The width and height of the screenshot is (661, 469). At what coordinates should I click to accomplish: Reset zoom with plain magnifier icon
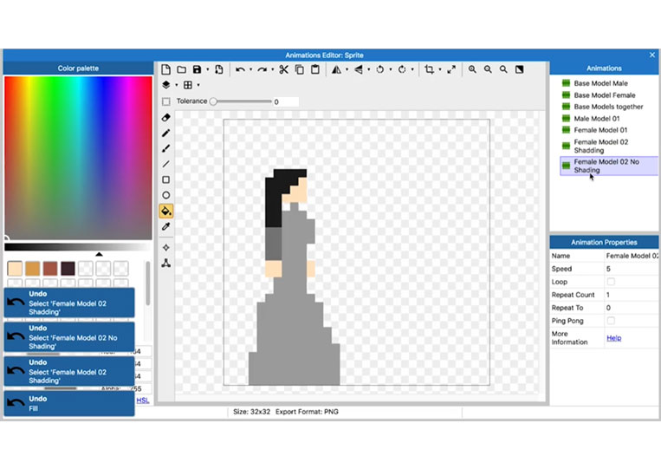click(503, 69)
